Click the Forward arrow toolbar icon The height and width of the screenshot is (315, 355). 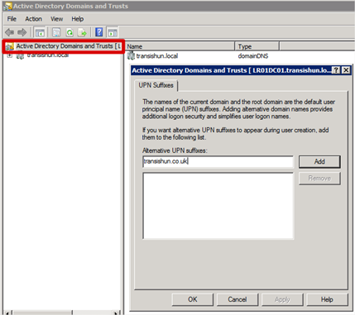pos(22,32)
